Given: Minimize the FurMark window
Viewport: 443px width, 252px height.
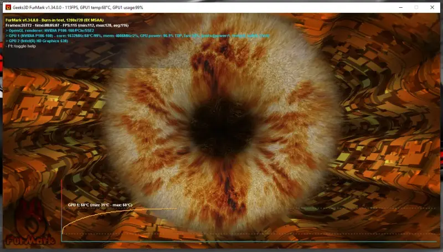Looking at the screenshot, I should pyautogui.click(x=381, y=7).
